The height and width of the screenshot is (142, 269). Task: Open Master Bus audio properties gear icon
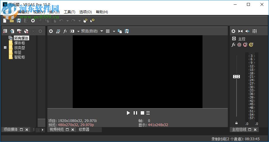233,31
